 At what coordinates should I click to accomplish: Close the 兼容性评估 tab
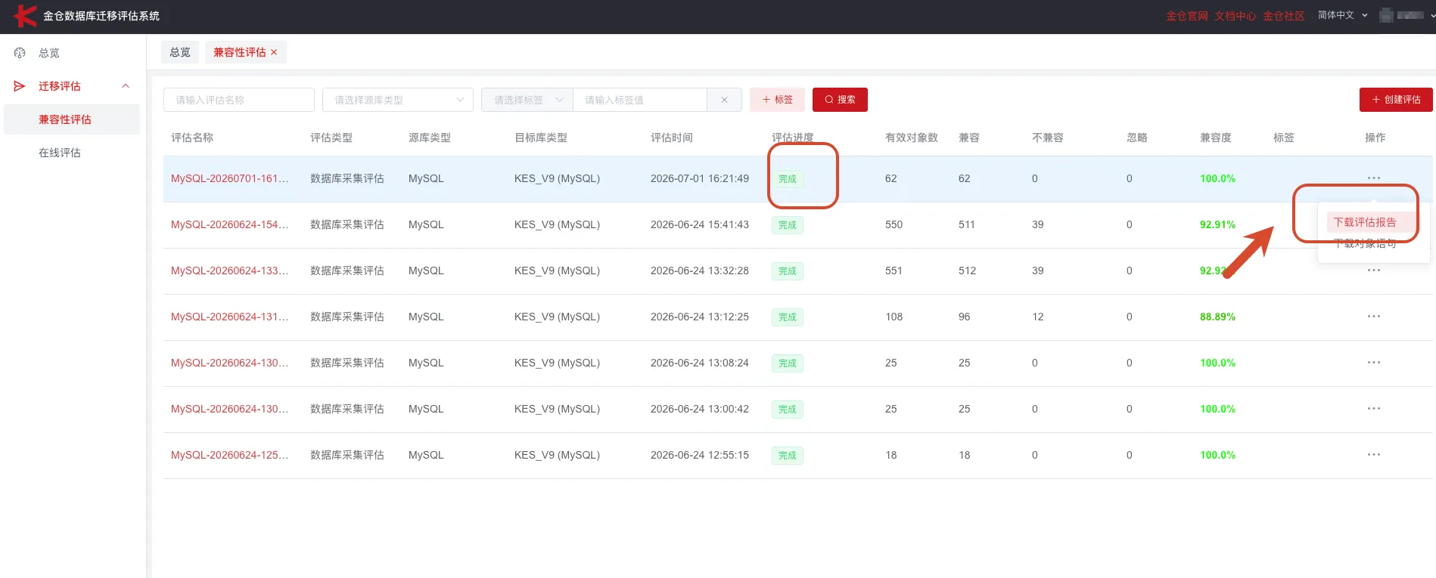pyautogui.click(x=274, y=52)
